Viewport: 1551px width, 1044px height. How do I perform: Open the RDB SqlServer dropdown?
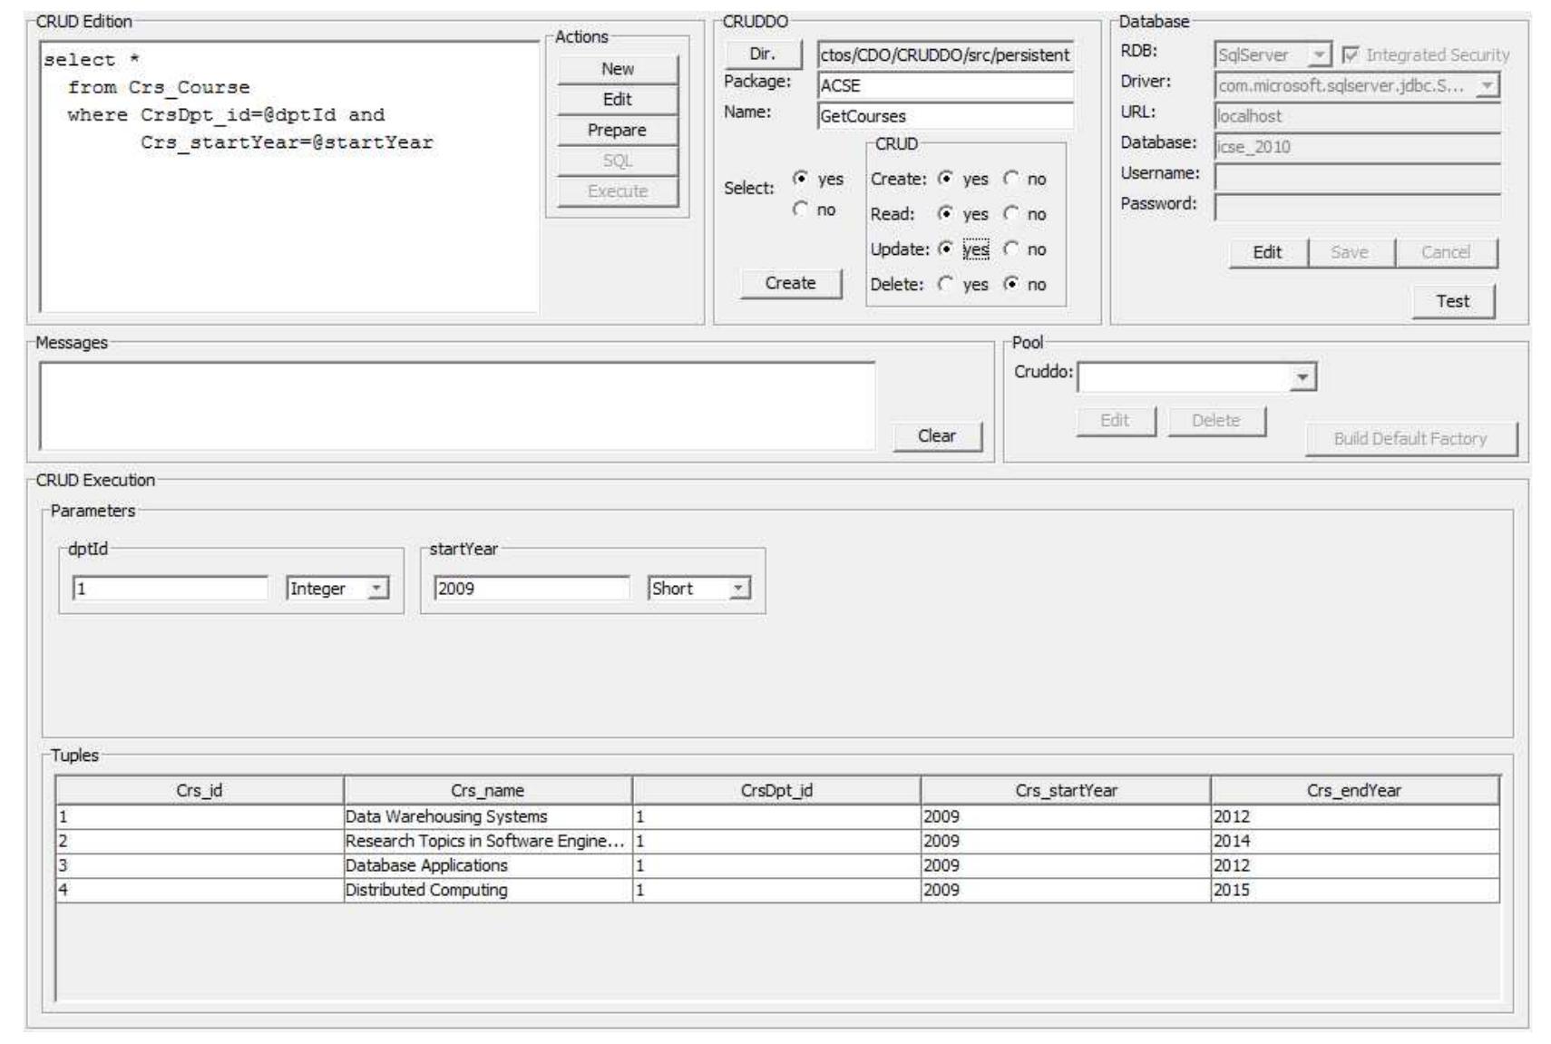(1319, 55)
